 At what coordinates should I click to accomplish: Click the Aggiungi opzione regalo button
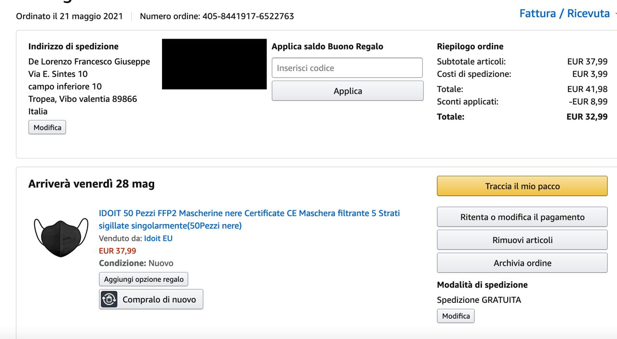[144, 279]
